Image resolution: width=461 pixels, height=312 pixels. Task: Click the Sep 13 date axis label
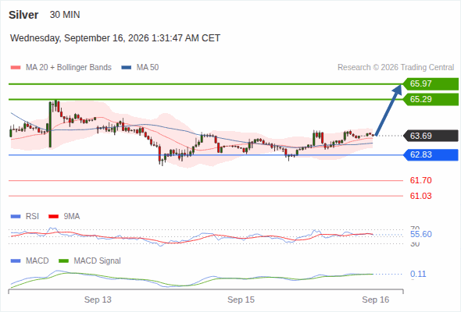[x=98, y=300]
